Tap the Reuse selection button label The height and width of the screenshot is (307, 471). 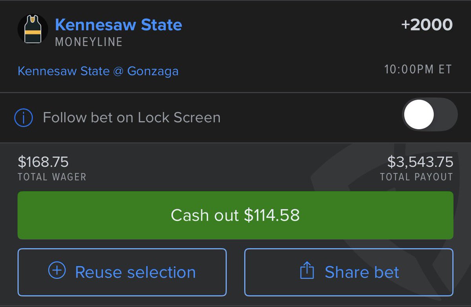[135, 272]
